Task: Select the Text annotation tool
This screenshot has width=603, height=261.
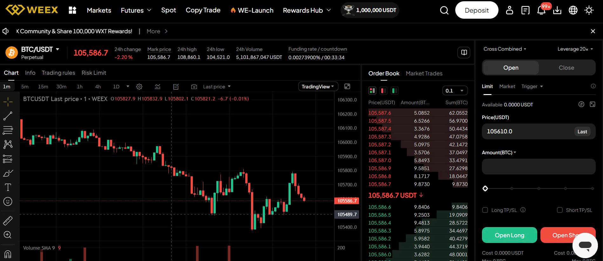Action: coord(8,187)
